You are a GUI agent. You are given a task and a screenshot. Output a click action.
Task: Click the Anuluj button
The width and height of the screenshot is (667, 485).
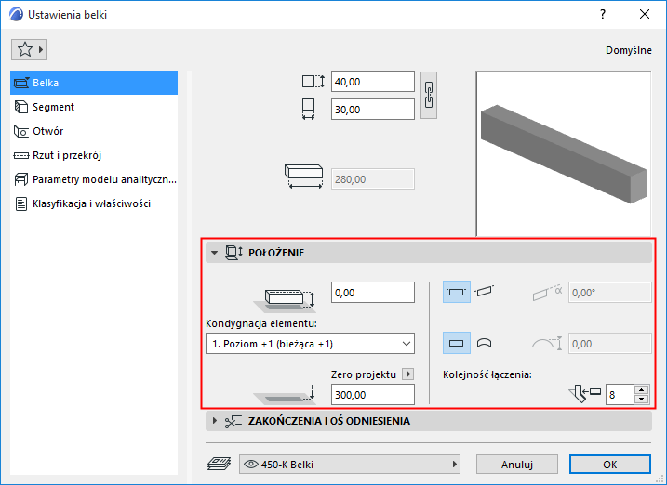[517, 465]
